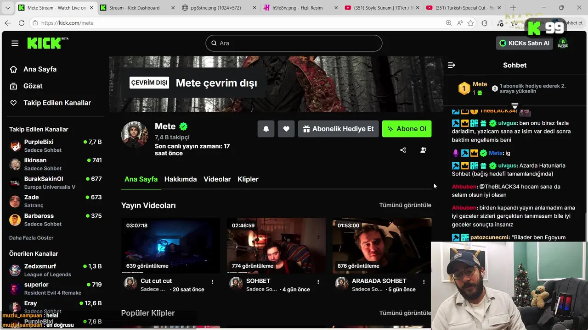588x330 pixels.
Task: Open the ARABADA SOHBET video thumbnail
Action: tap(382, 245)
